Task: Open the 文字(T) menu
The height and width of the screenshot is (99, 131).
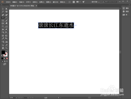Action: 28,2
